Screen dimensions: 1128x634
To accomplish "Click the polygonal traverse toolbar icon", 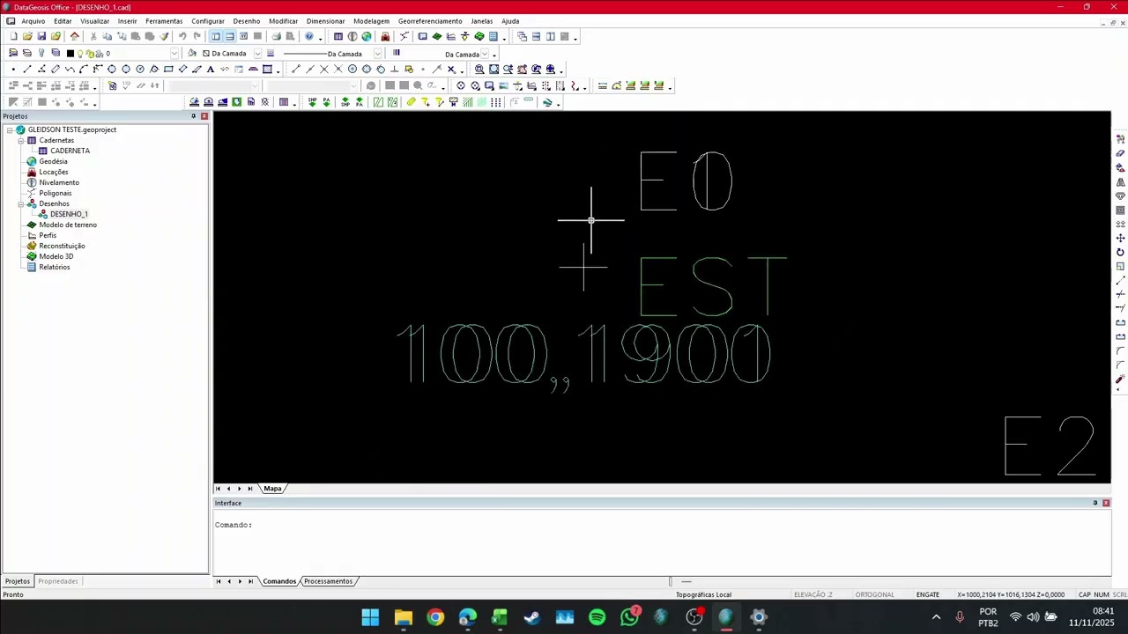I will [404, 36].
